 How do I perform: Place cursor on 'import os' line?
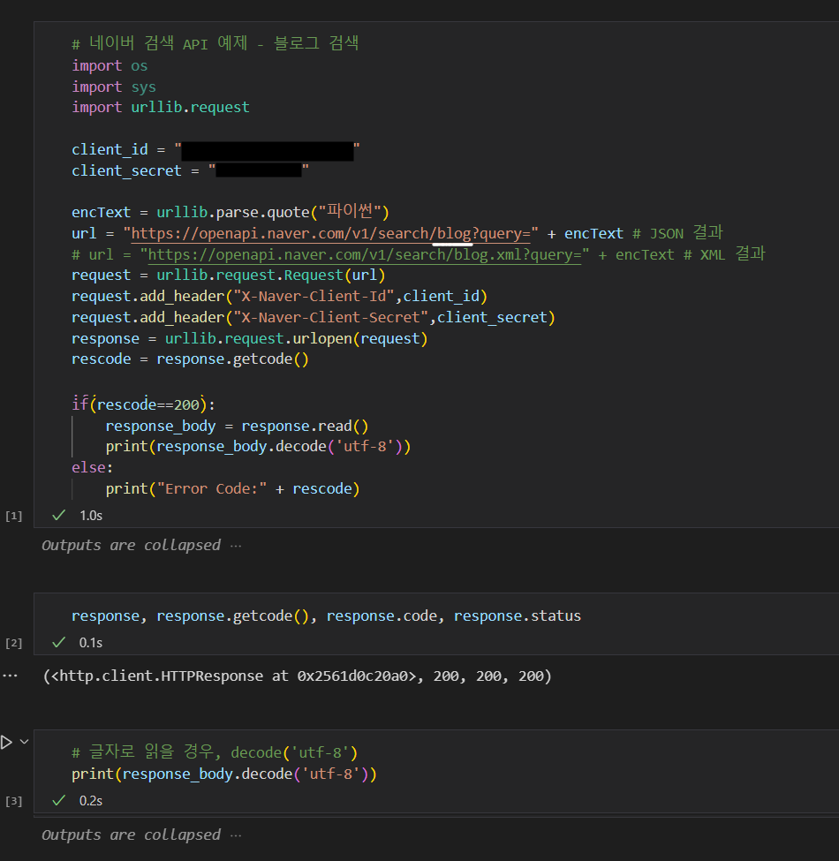(110, 66)
